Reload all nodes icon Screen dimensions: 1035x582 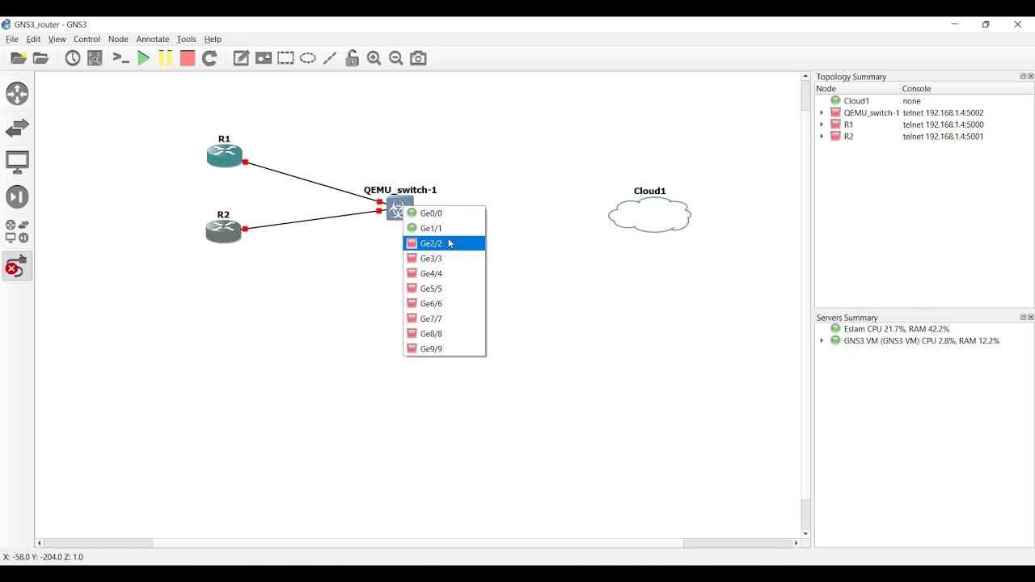click(x=210, y=58)
